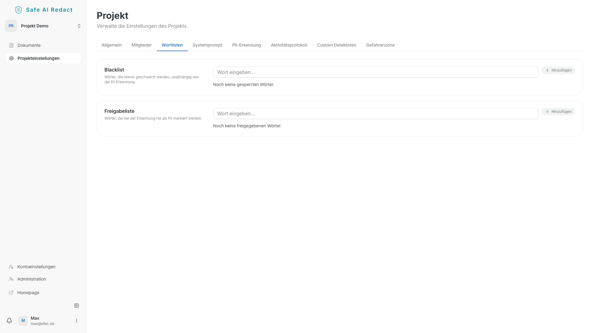
Task: Collapse the sidebar with the panel icon
Action: pos(76,305)
